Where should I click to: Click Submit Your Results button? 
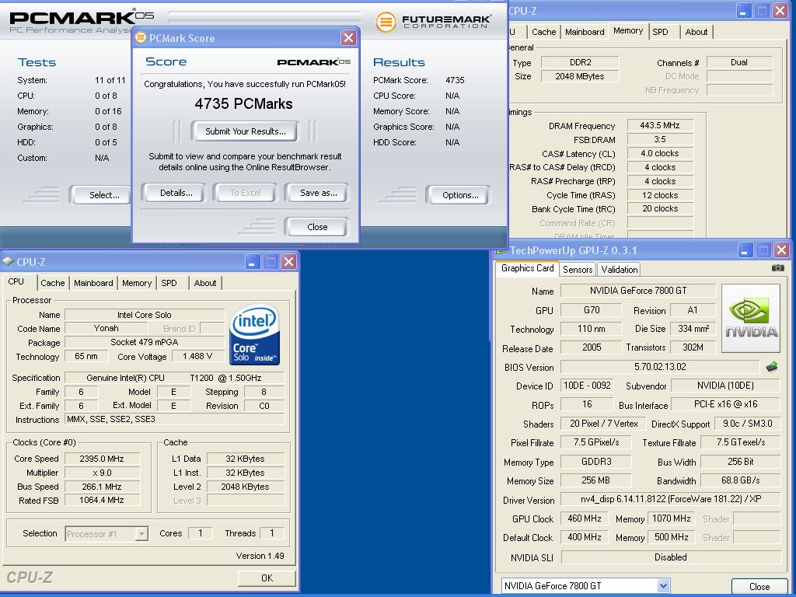[x=245, y=131]
